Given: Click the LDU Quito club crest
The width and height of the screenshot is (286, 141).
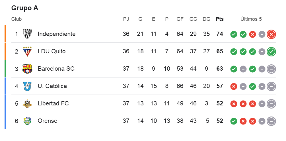Looking at the screenshot, I should click(x=27, y=51).
